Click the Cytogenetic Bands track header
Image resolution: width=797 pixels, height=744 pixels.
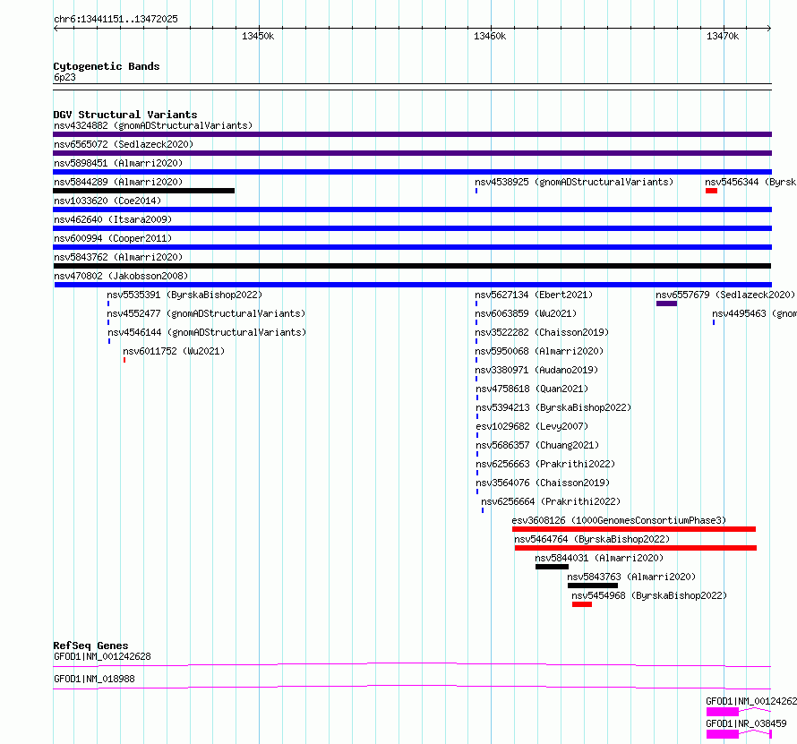[107, 66]
